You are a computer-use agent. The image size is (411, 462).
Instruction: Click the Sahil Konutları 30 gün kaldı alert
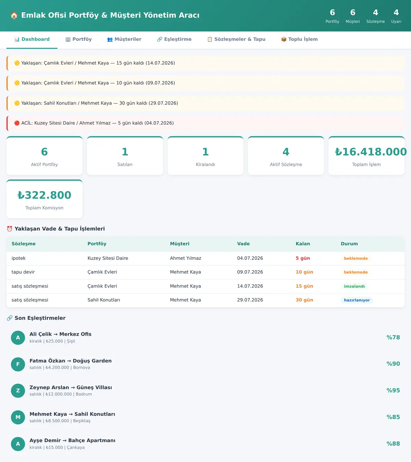pyautogui.click(x=206, y=103)
